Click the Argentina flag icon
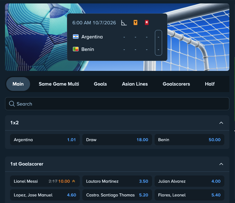This screenshot has width=235, height=203. pos(76,37)
